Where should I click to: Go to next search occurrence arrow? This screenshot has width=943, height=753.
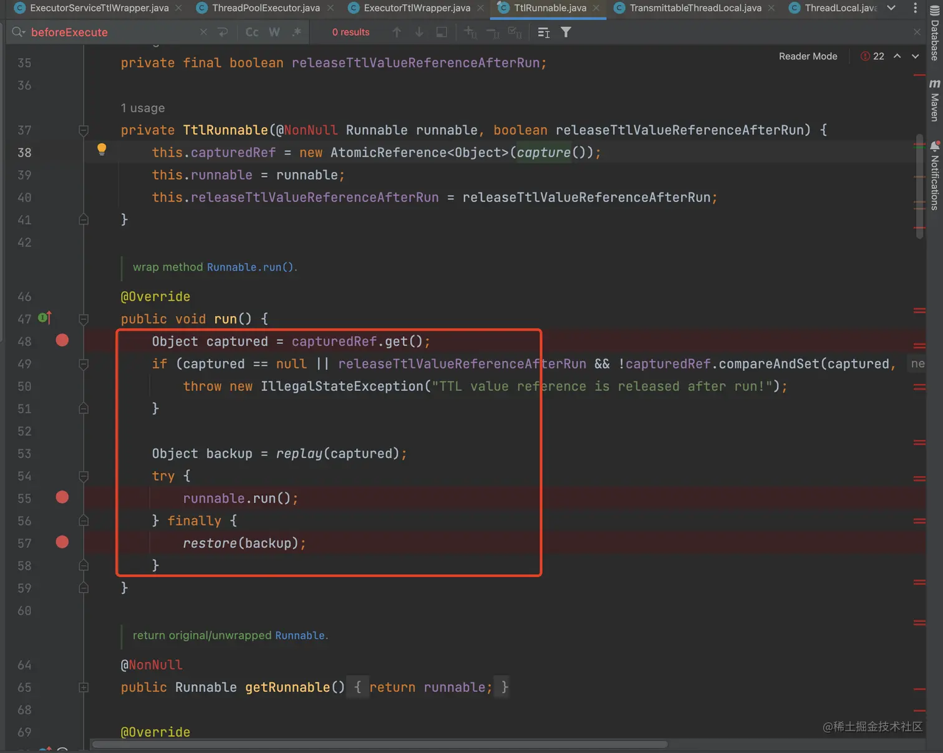419,32
